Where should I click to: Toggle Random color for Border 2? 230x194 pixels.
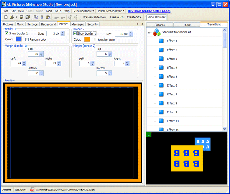(x=95, y=39)
